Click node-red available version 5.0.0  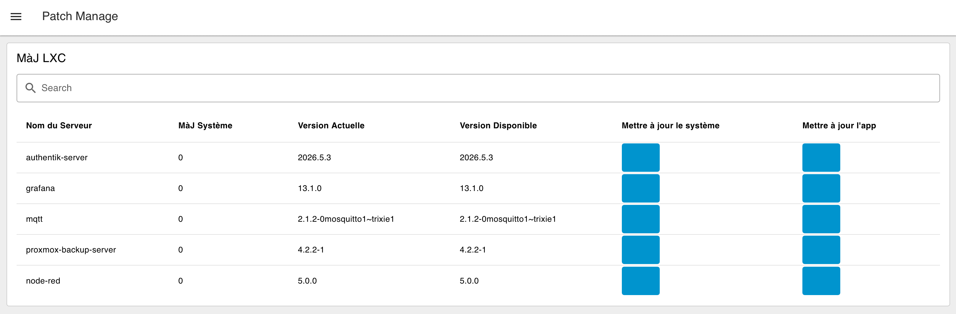coord(469,281)
